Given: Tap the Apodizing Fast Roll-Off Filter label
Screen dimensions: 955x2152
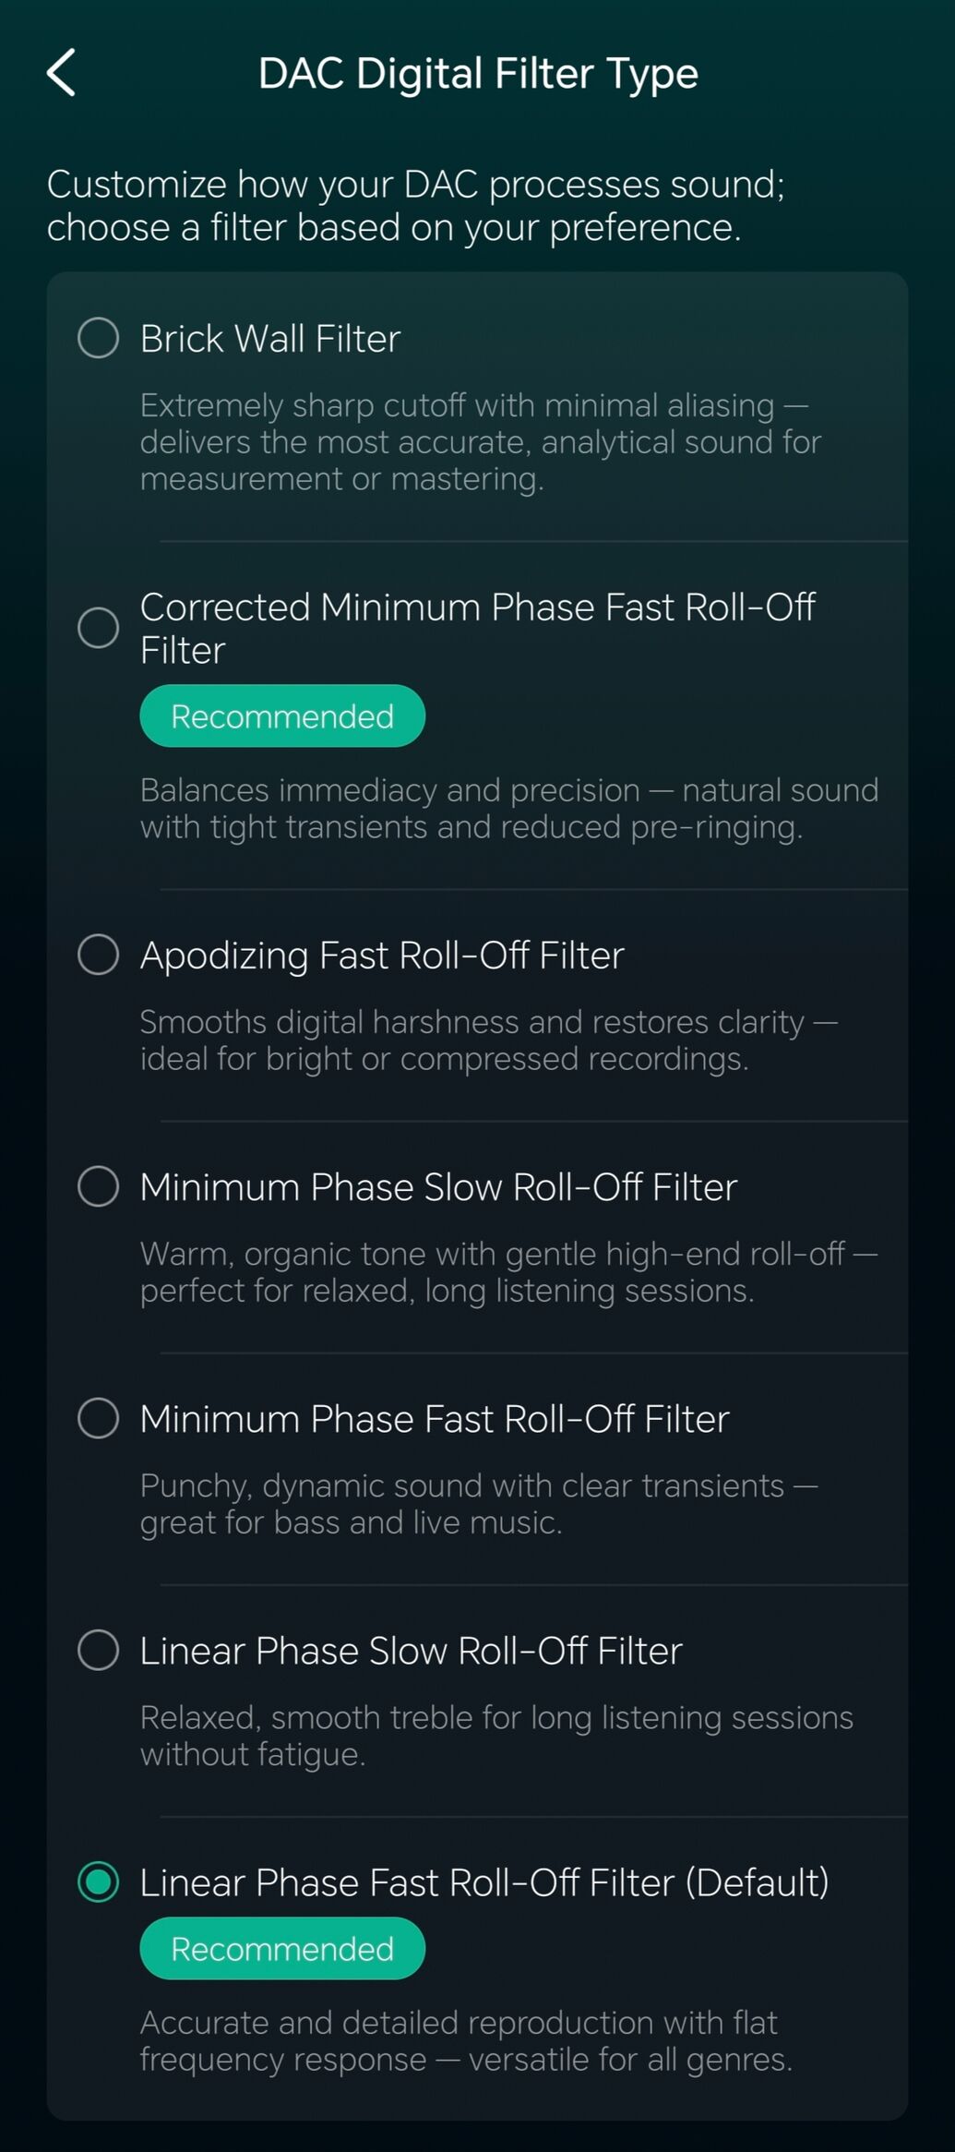Looking at the screenshot, I should 382,956.
